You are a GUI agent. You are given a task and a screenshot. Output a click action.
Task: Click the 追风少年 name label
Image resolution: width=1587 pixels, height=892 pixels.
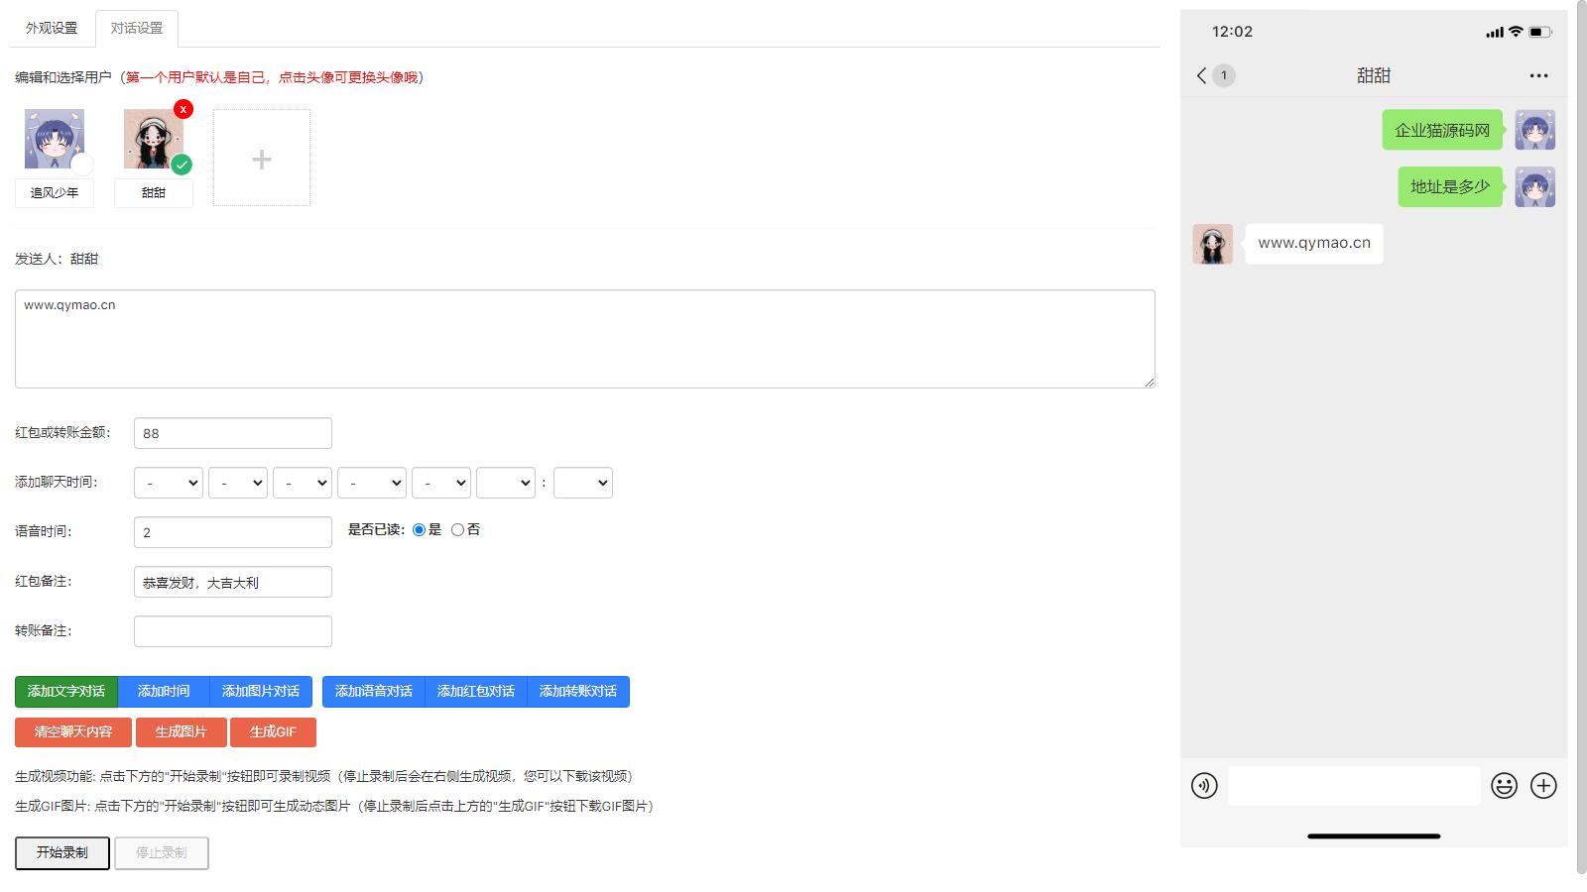tap(55, 193)
